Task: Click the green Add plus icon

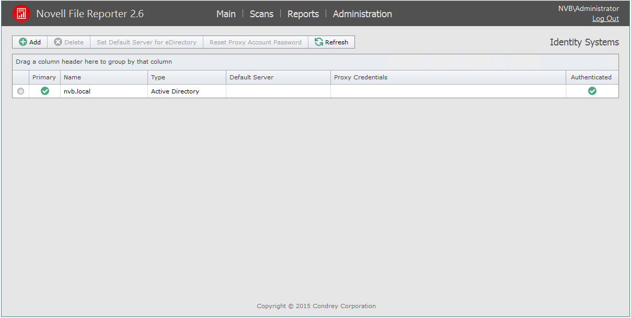Action: pos(23,42)
